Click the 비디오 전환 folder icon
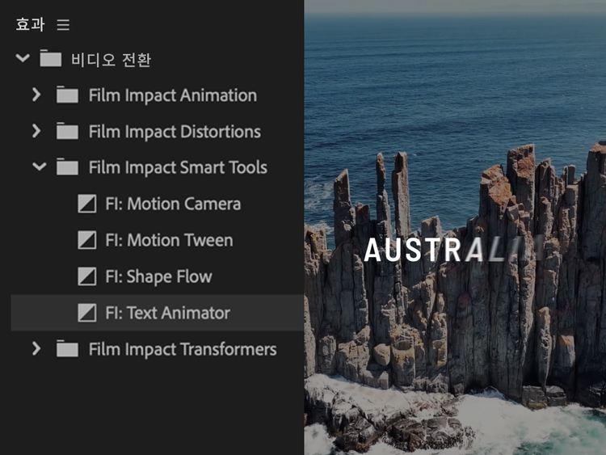This screenshot has height=455, width=606. coord(51,58)
